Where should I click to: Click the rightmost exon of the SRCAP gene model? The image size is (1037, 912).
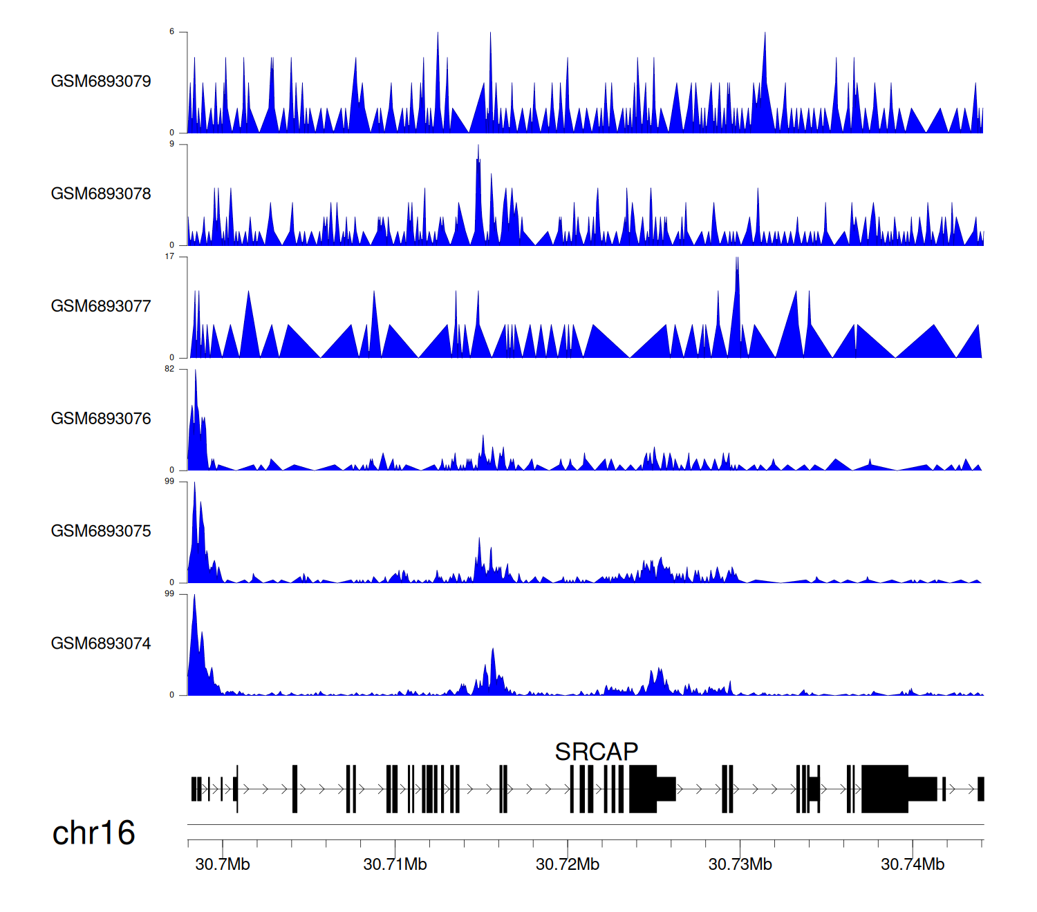point(980,788)
